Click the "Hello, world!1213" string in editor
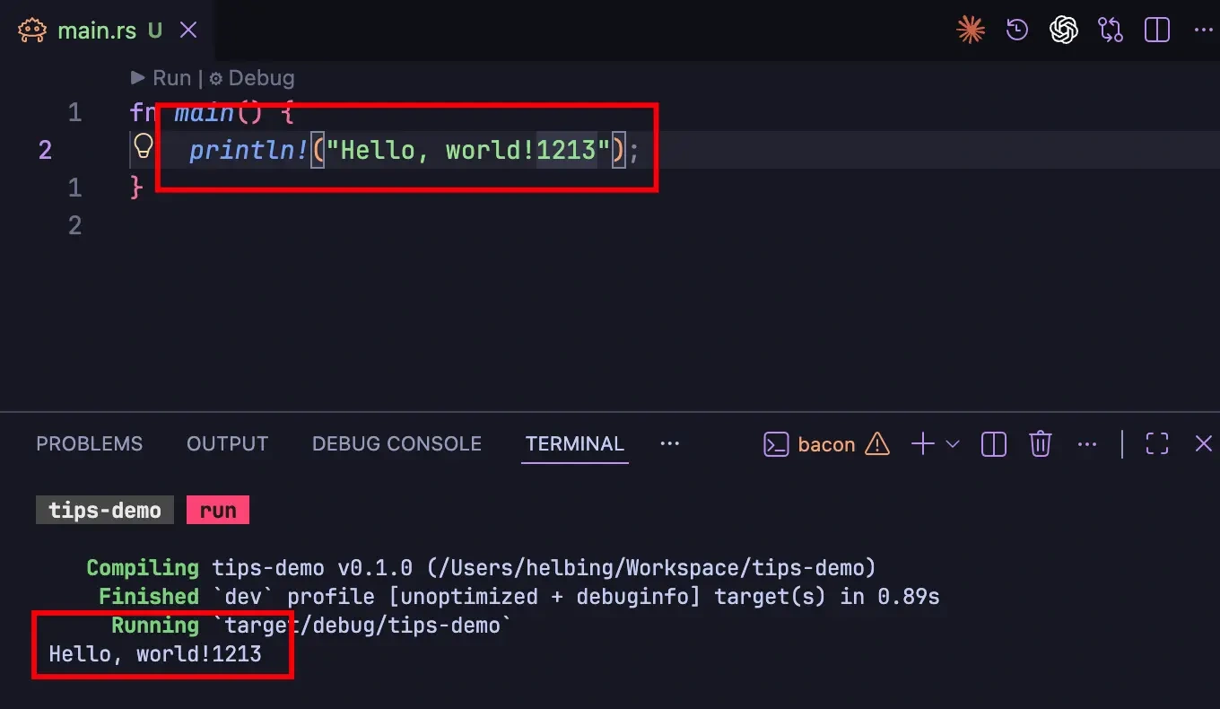Viewport: 1220px width, 709px height. tap(468, 150)
